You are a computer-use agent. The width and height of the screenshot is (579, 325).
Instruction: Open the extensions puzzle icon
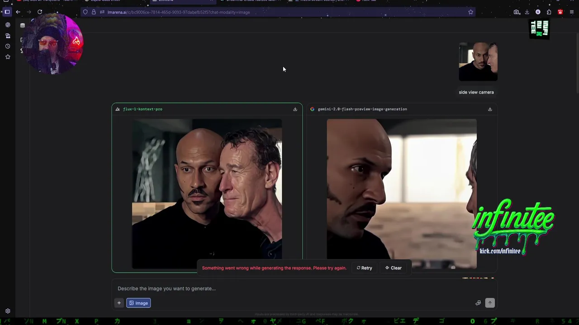pos(549,12)
